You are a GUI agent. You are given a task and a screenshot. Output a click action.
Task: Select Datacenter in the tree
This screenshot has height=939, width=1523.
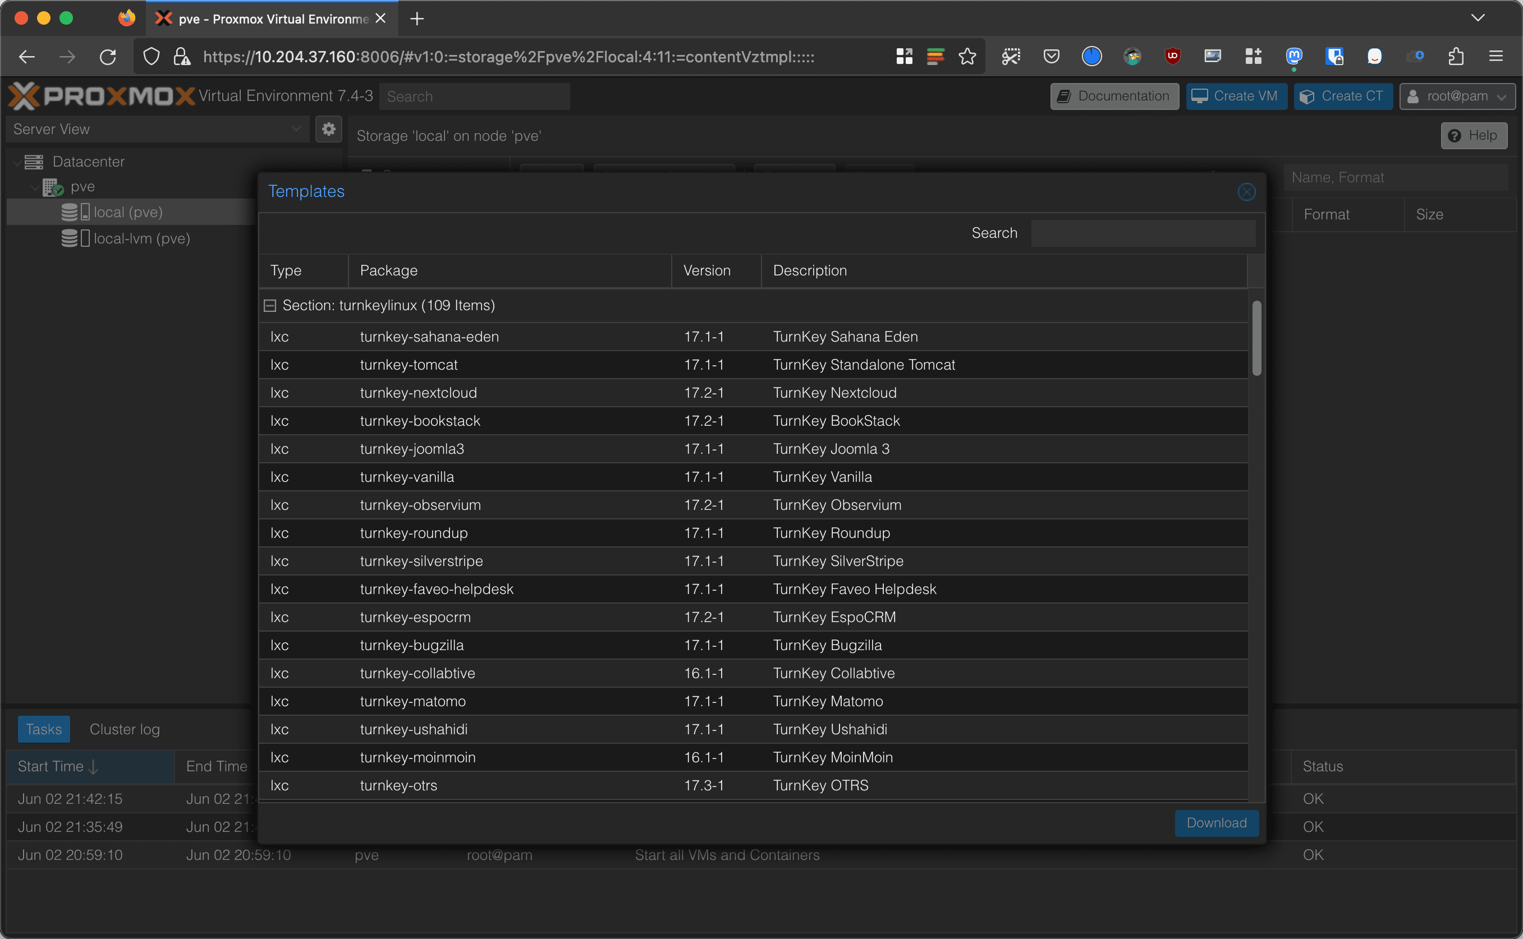click(x=88, y=162)
